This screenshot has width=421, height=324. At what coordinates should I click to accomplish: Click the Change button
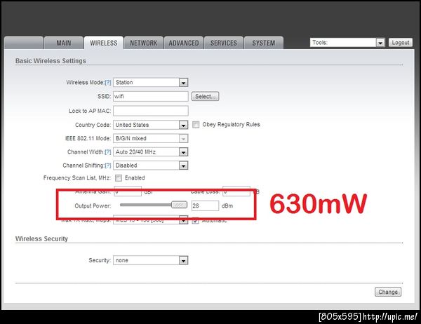tap(388, 292)
